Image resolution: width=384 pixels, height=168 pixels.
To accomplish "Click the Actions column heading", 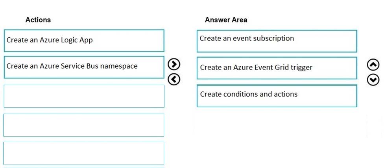I will (38, 20).
